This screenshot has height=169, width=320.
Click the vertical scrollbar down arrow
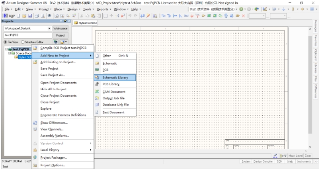pyautogui.click(x=310, y=147)
